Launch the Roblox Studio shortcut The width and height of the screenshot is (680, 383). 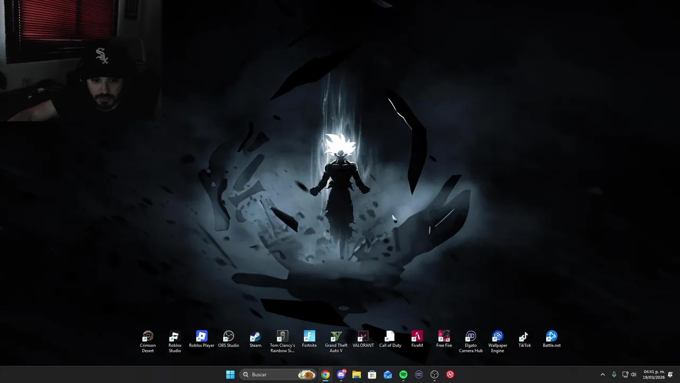[x=175, y=341]
